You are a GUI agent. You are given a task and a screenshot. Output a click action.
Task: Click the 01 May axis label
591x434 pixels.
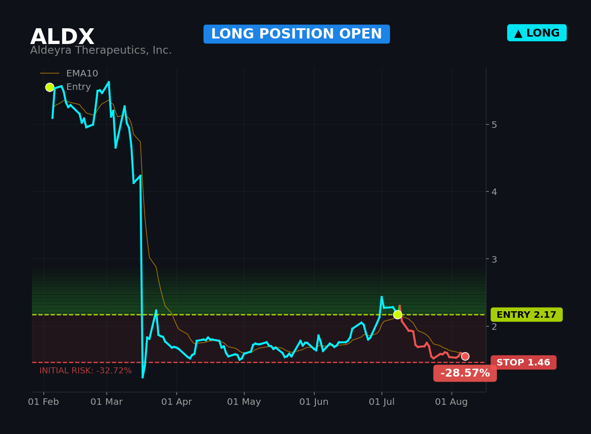[x=244, y=402]
